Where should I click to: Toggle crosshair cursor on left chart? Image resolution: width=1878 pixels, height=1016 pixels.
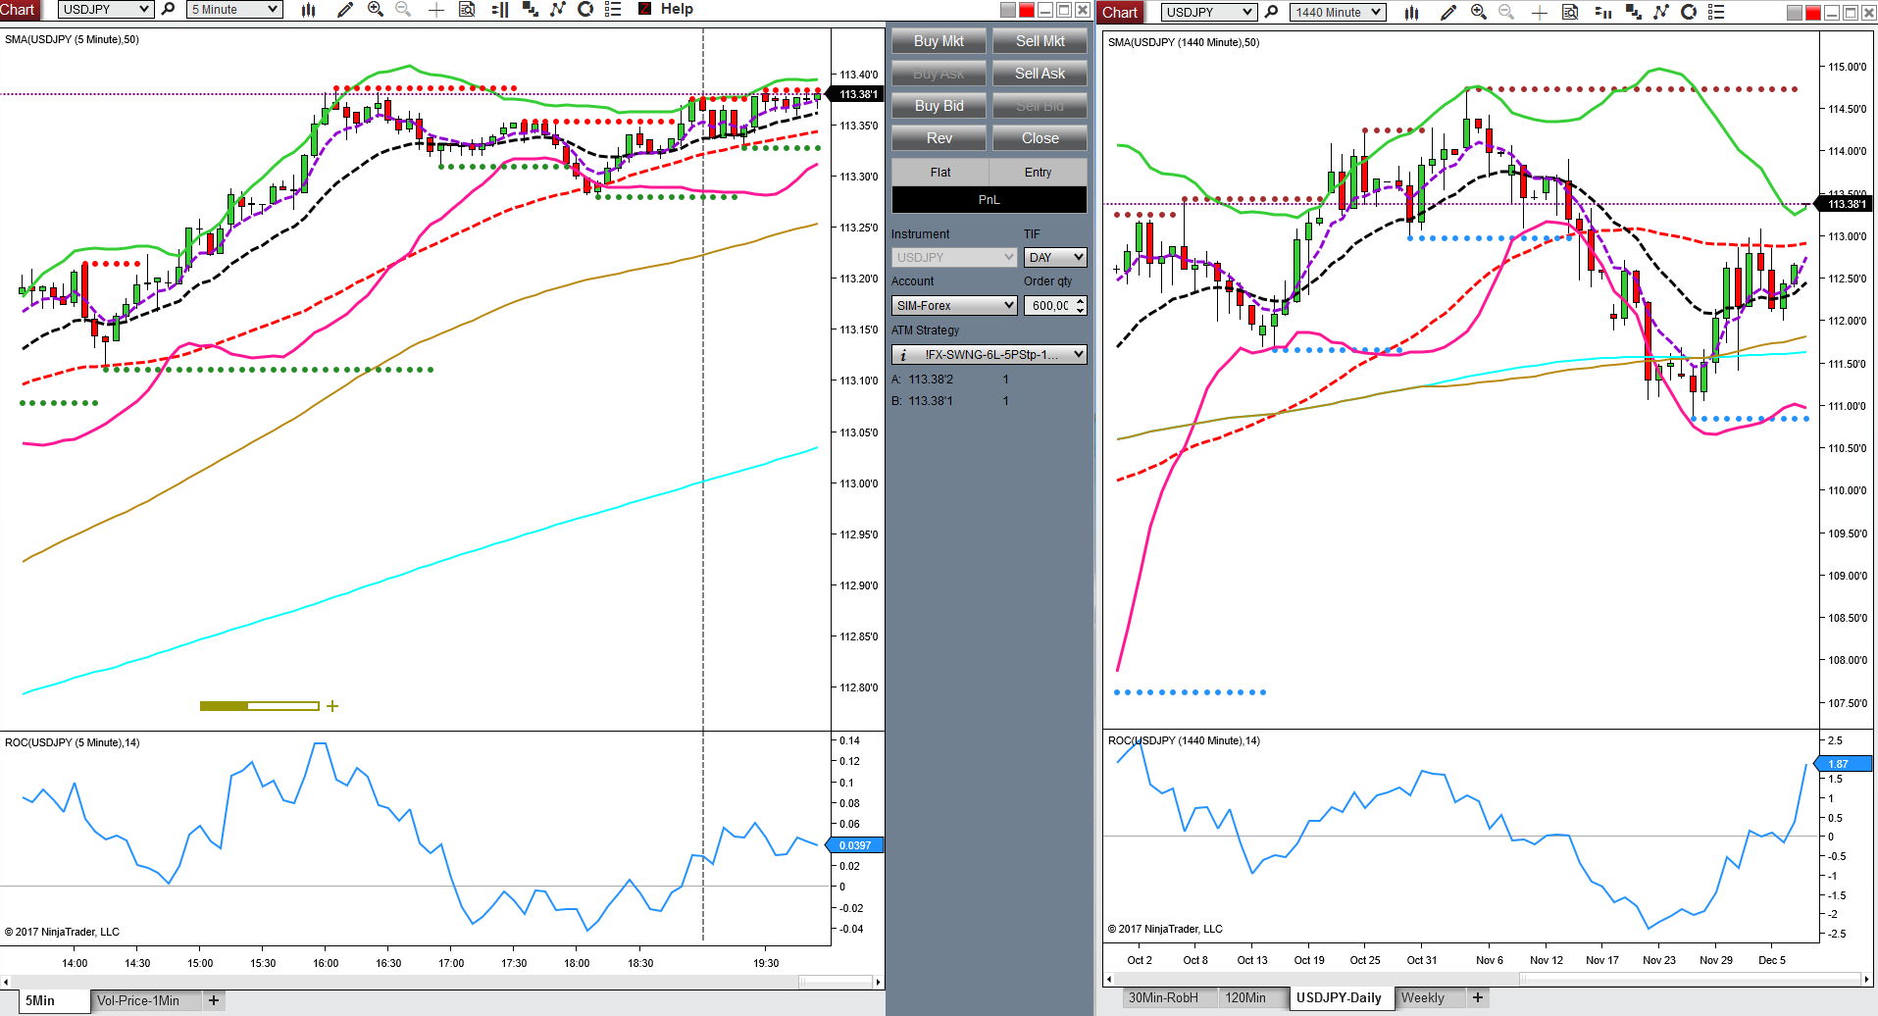click(x=436, y=10)
